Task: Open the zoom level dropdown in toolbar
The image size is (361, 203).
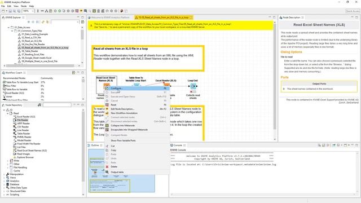Action: 33,11
